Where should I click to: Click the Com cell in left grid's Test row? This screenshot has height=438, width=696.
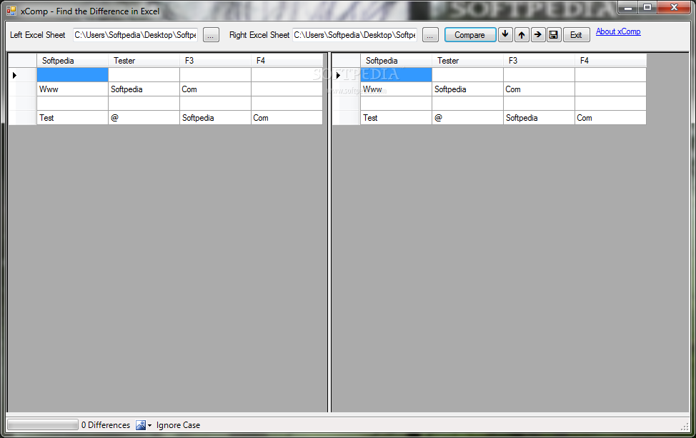(x=287, y=118)
